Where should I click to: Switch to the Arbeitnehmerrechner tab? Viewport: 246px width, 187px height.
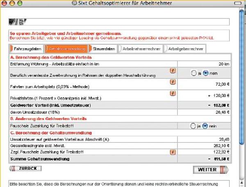pos(140,49)
